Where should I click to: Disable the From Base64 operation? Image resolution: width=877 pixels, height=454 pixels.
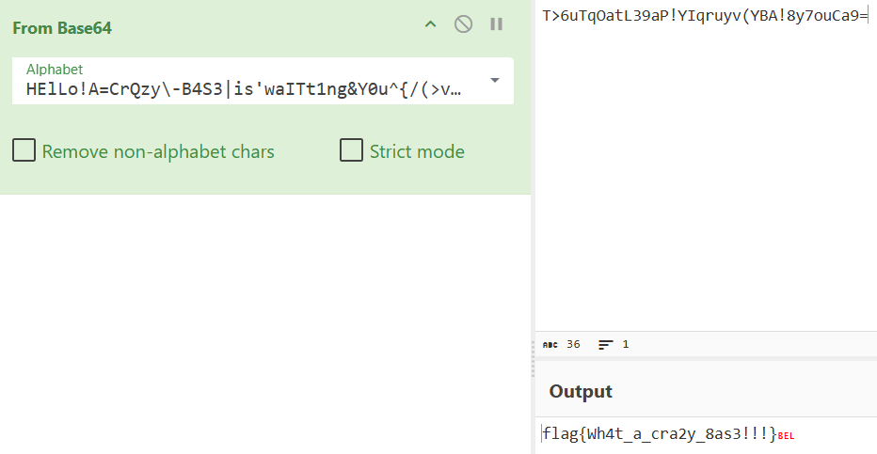tap(463, 24)
